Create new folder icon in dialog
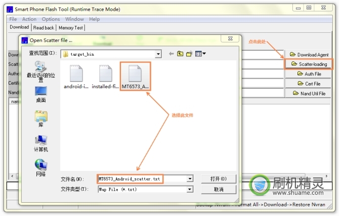Viewport: 339px width, 216px height. [189, 54]
